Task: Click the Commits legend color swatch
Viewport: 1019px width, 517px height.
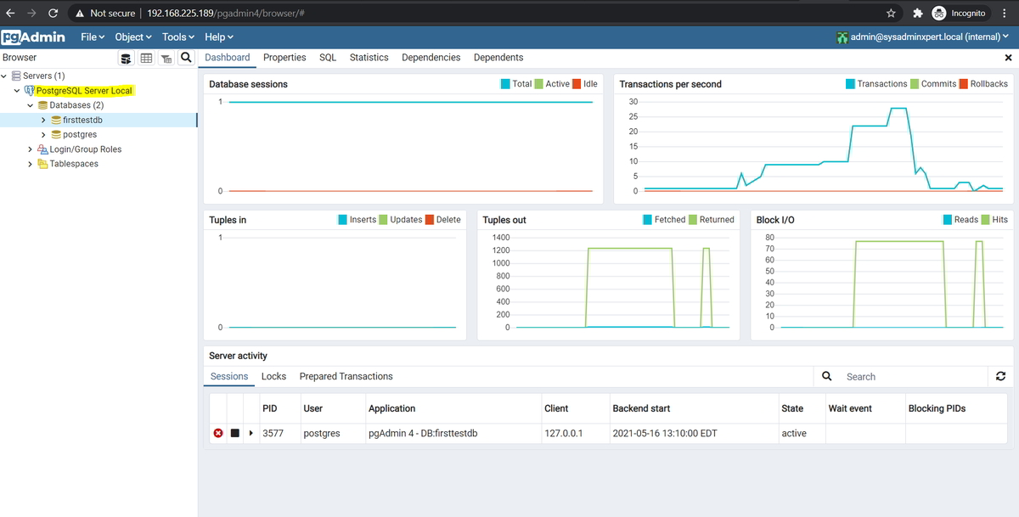Action: point(915,84)
